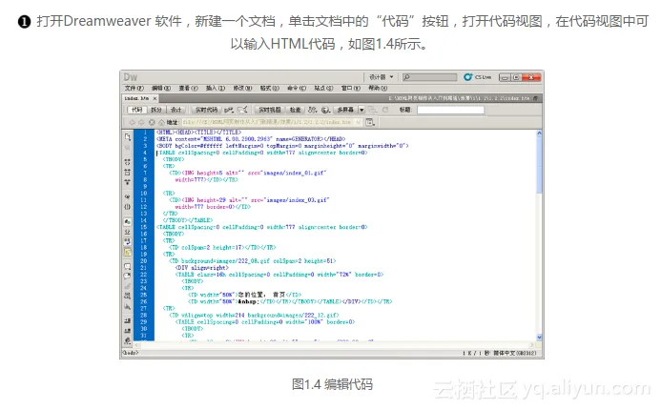Click the Collapse Selection icon in coding toolbar
The height and width of the screenshot is (410, 661).
[128, 172]
